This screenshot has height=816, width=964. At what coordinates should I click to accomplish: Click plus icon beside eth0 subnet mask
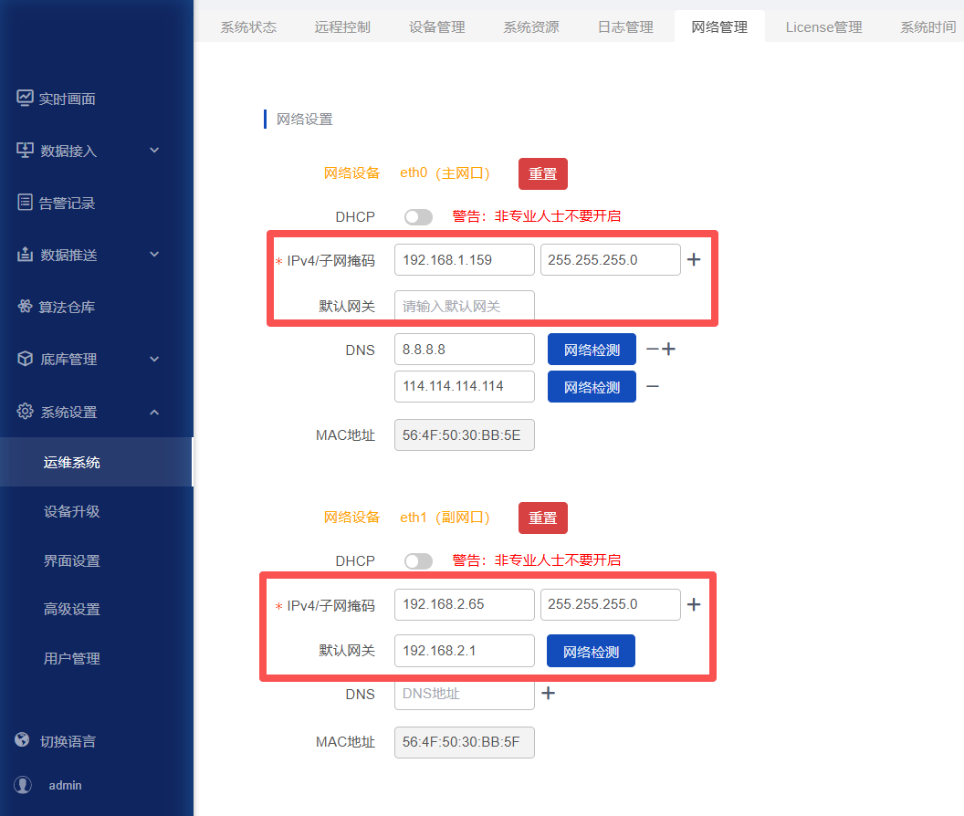point(694,259)
